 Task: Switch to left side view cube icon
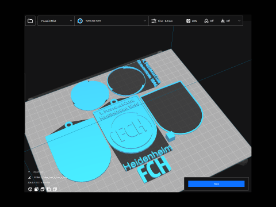49,189
